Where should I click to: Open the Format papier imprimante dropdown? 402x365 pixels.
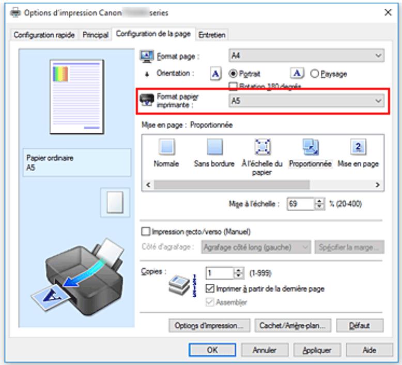(x=306, y=100)
